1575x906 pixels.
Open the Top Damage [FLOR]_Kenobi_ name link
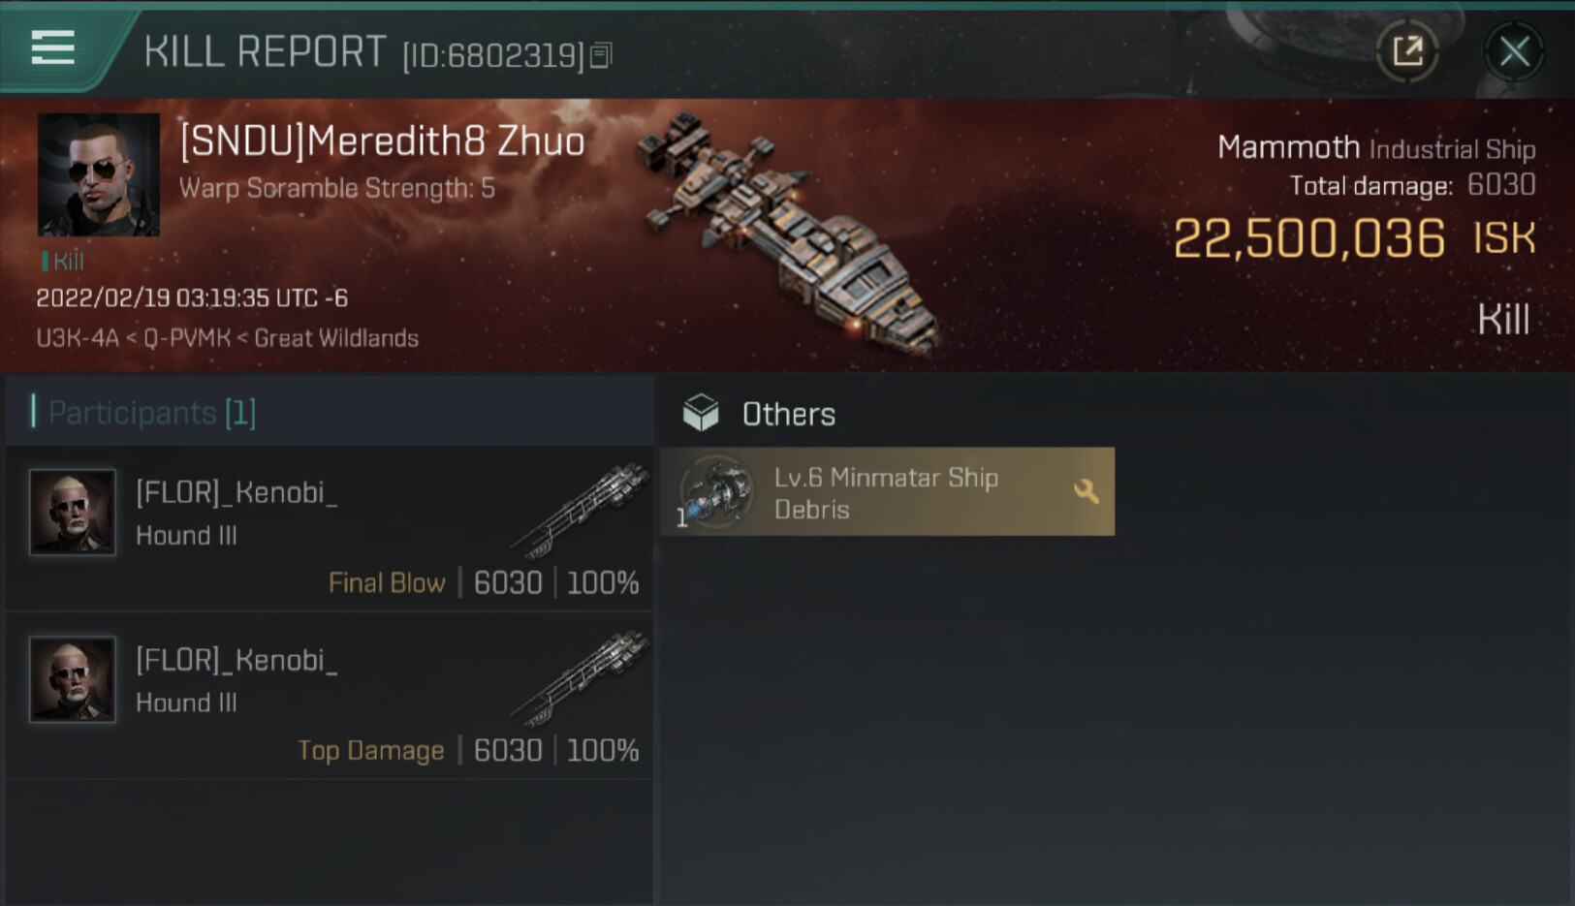click(x=236, y=660)
